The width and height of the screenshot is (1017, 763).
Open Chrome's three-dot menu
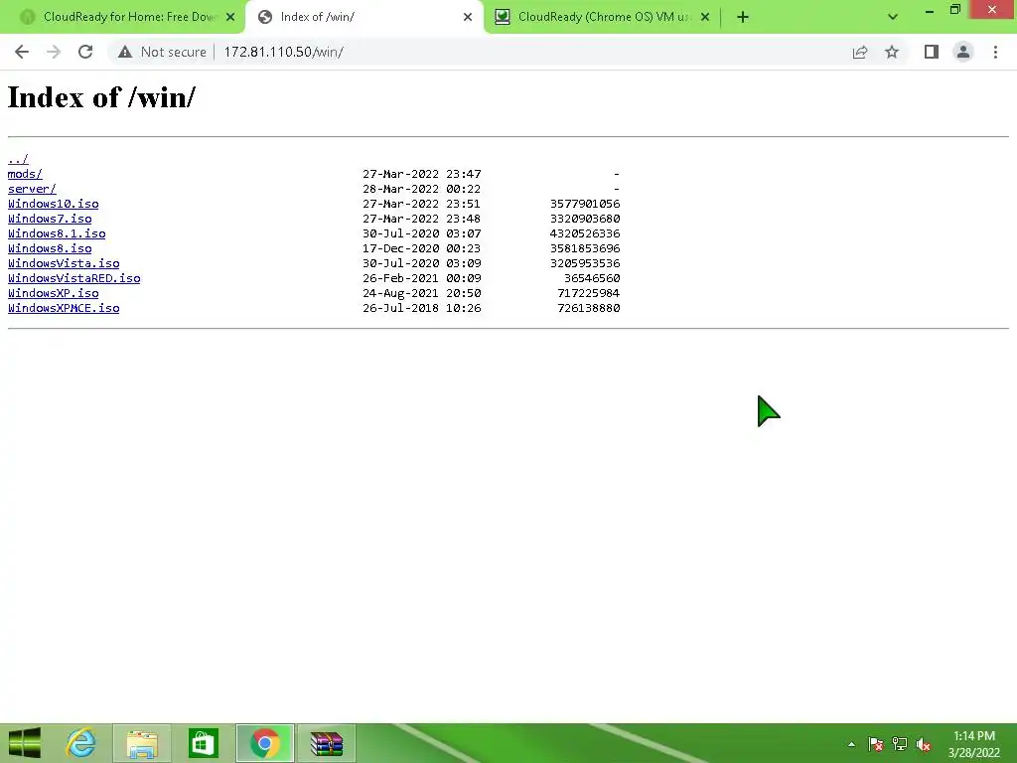[x=995, y=52]
